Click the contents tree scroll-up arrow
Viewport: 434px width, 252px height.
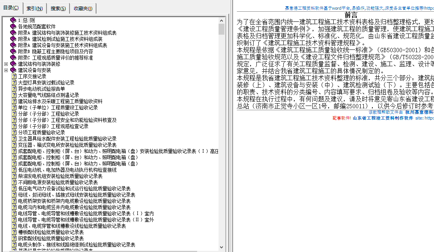tap(222, 20)
